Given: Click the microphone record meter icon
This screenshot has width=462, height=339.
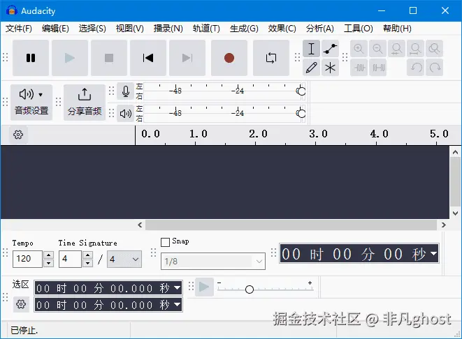Looking at the screenshot, I should tap(126, 91).
